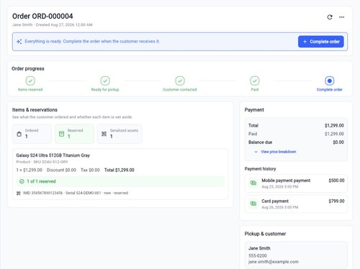Click the $799.00 payment amount

point(336,201)
